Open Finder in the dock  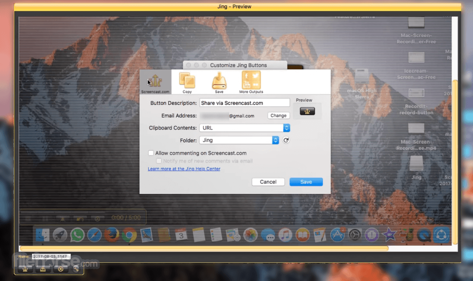point(43,235)
